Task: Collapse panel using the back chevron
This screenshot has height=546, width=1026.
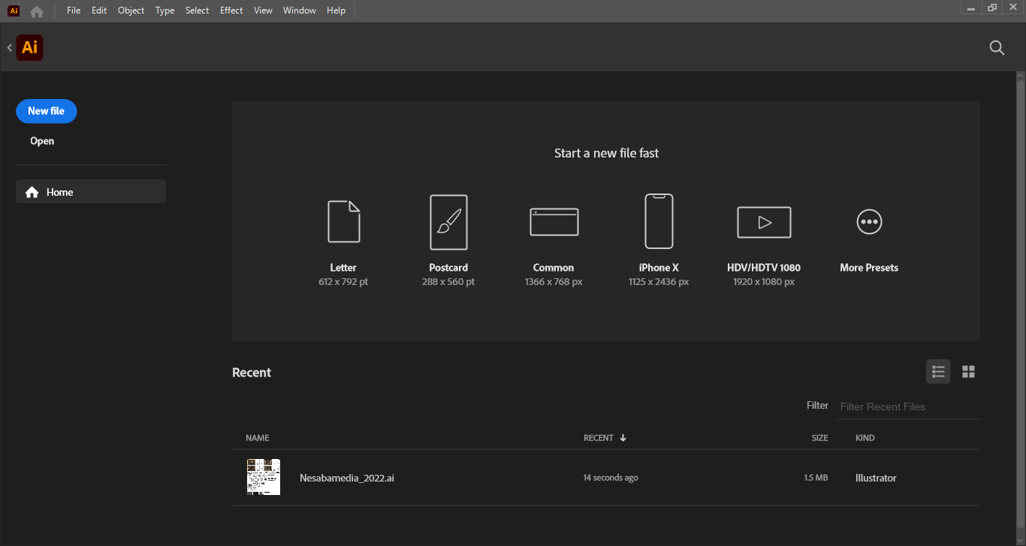Action: click(9, 48)
